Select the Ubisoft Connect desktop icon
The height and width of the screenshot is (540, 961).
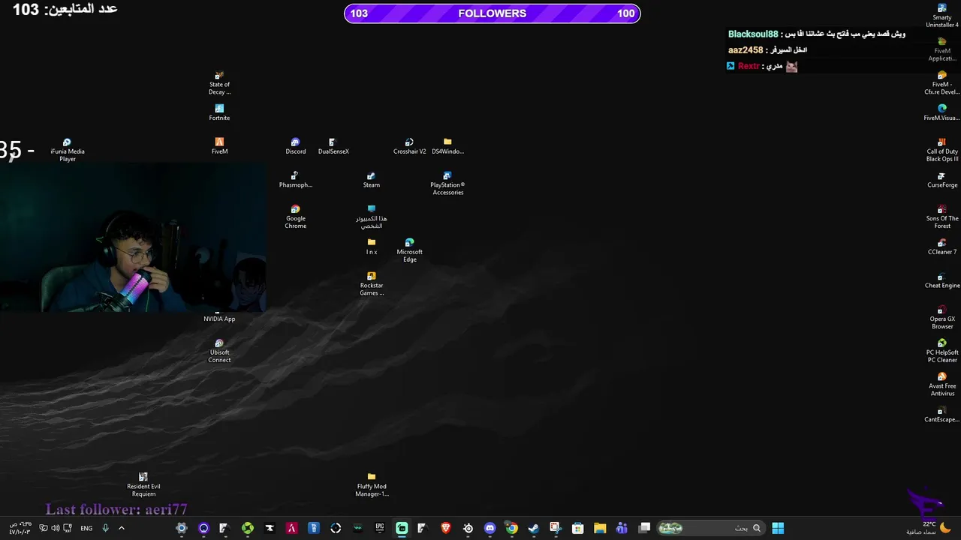(219, 350)
